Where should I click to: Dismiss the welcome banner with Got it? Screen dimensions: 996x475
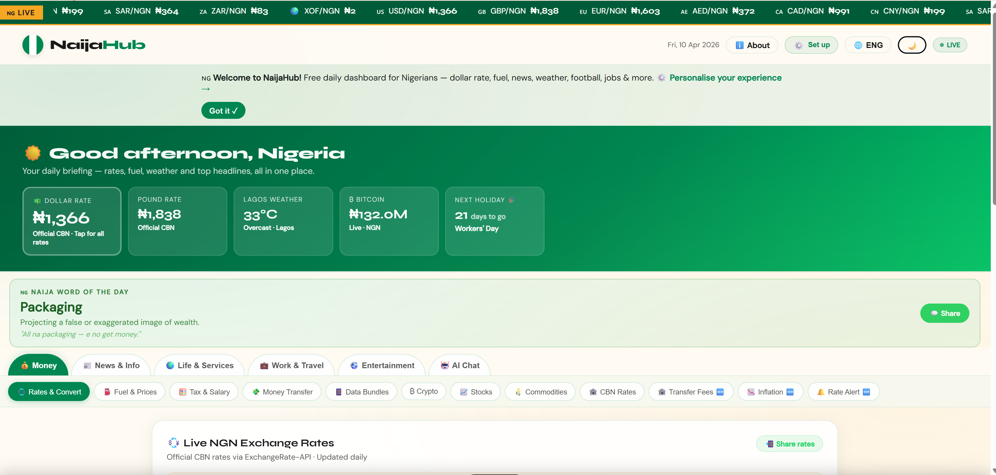[x=223, y=111]
